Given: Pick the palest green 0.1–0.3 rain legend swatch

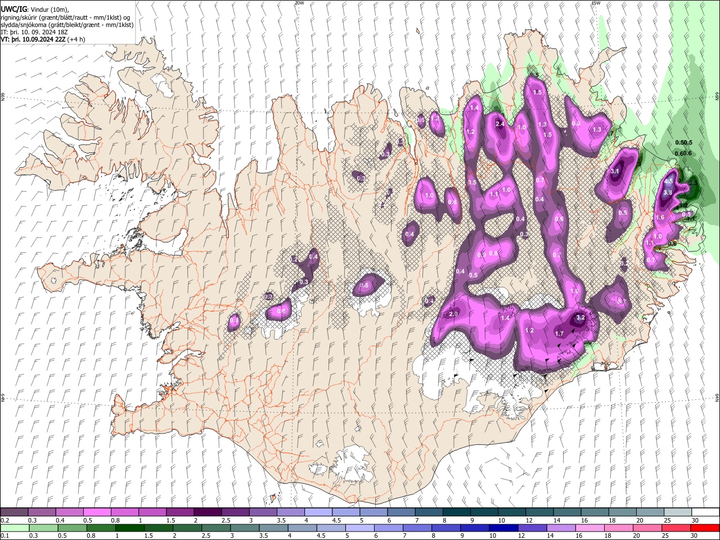Looking at the screenshot, I should [x=15, y=528].
